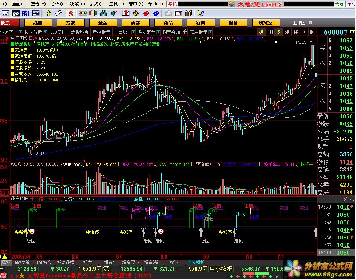Viewport: 356px width, 280px height.
Task: Toggle the 标 indicator button
Action: point(262,32)
